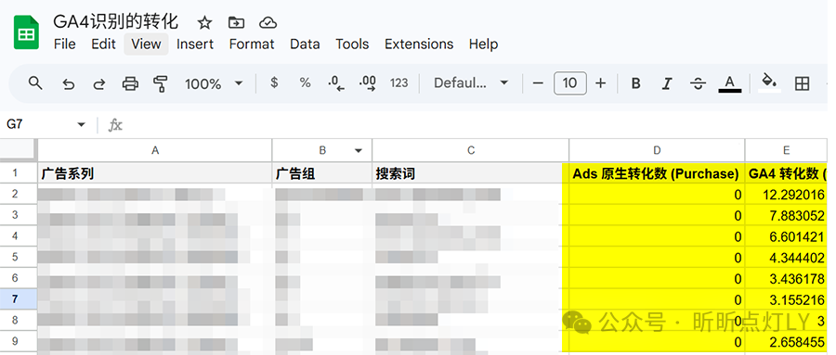
Task: Open the Name box dropdown arrow
Action: (81, 124)
